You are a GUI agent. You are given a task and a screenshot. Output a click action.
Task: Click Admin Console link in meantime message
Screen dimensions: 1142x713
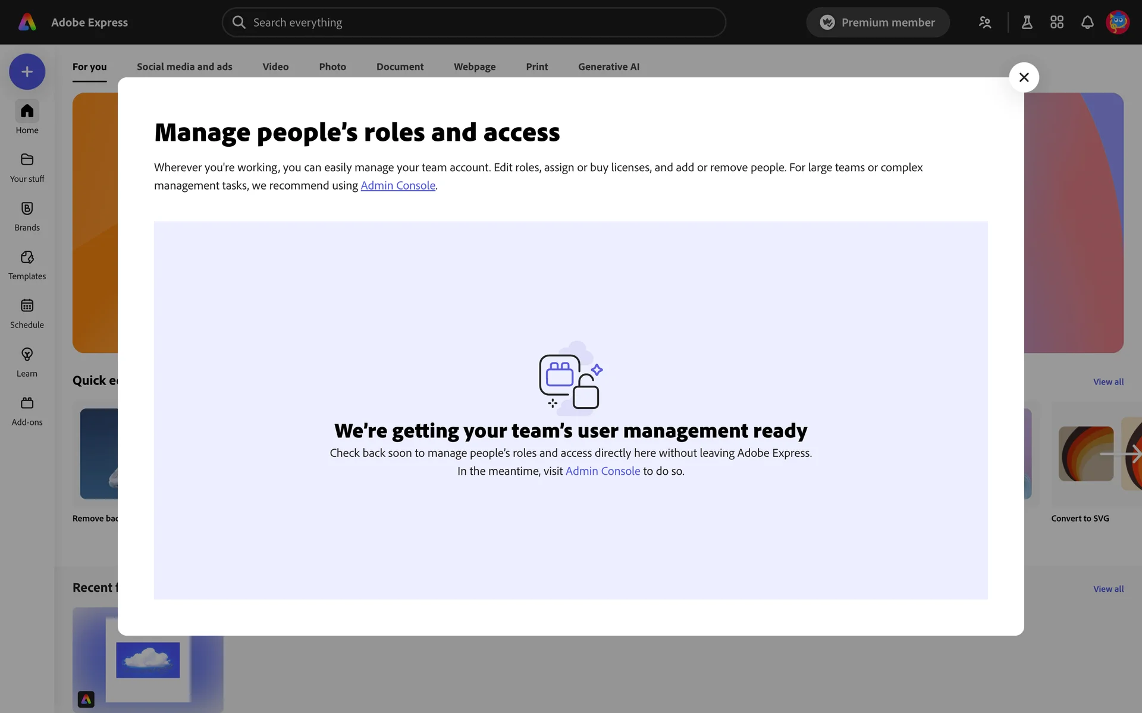pyautogui.click(x=602, y=471)
